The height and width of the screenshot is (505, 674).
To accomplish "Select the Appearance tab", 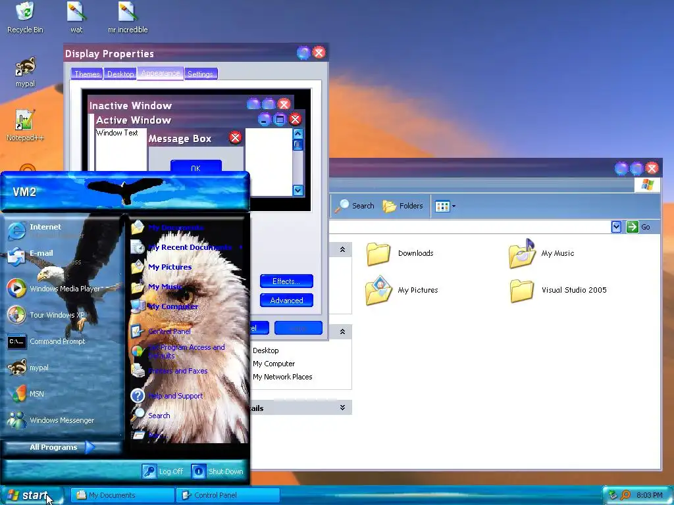I will pyautogui.click(x=161, y=73).
